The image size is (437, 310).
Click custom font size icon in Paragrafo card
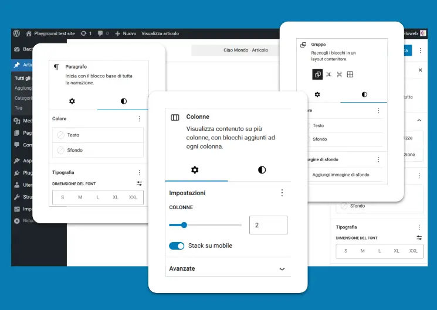(x=139, y=183)
